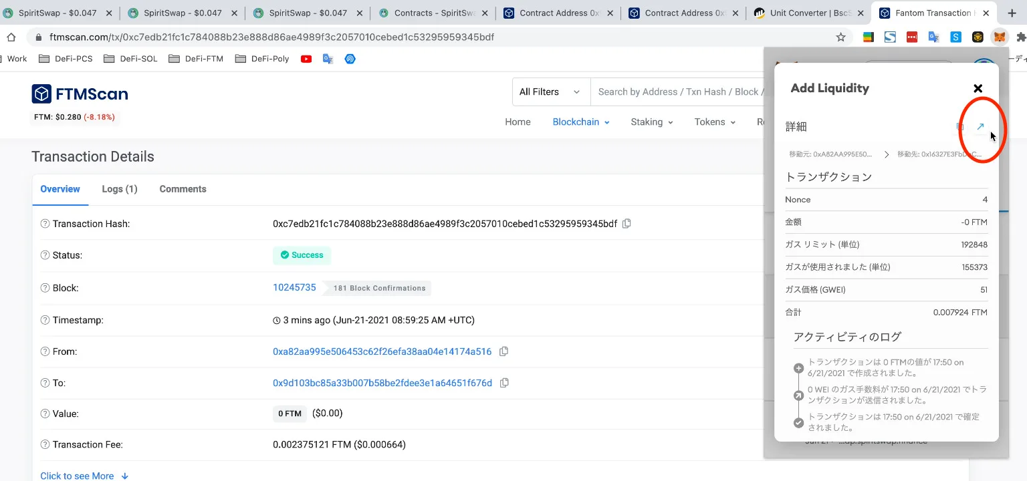Open To address 0x9d103bc85a... link
This screenshot has height=481, width=1027.
(382, 383)
